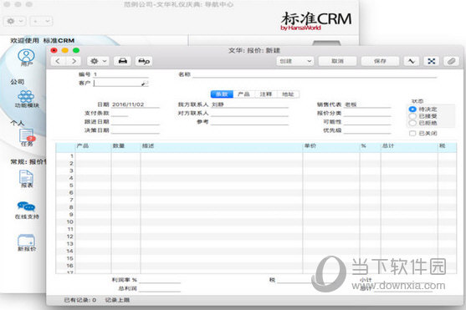The height and width of the screenshot is (310, 466).
Task: Click the link manager cross-arrows icon
Action: [x=431, y=61]
